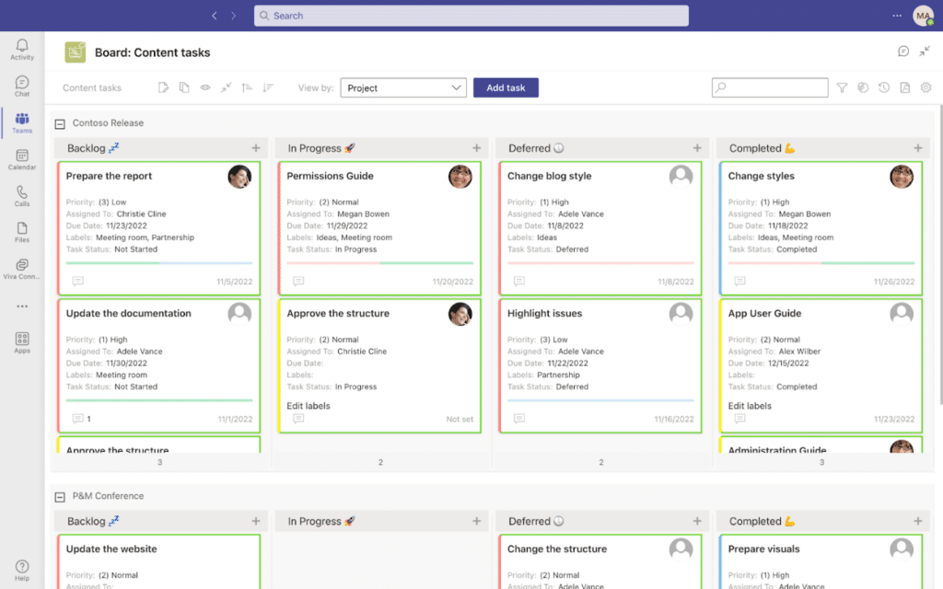Click the copy board icon in toolbar

click(184, 87)
